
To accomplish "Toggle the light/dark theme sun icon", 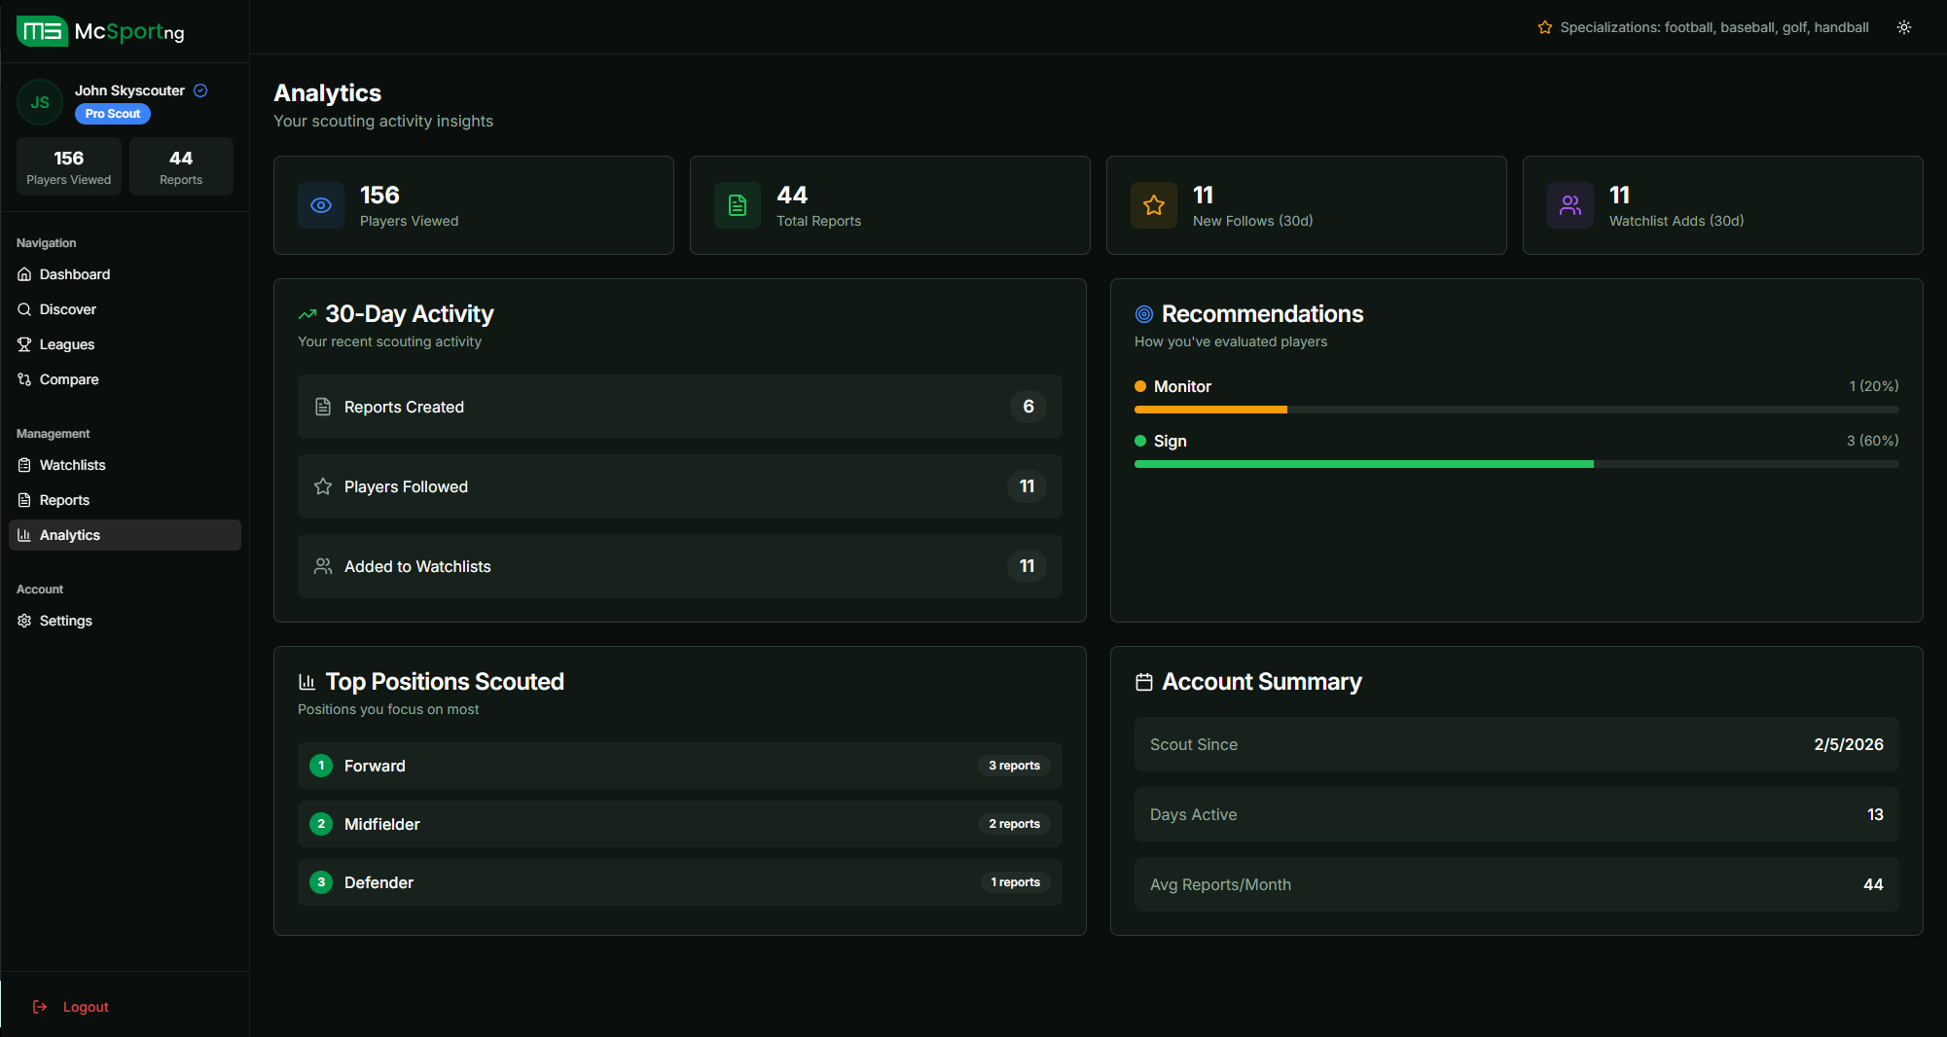I will pyautogui.click(x=1903, y=27).
